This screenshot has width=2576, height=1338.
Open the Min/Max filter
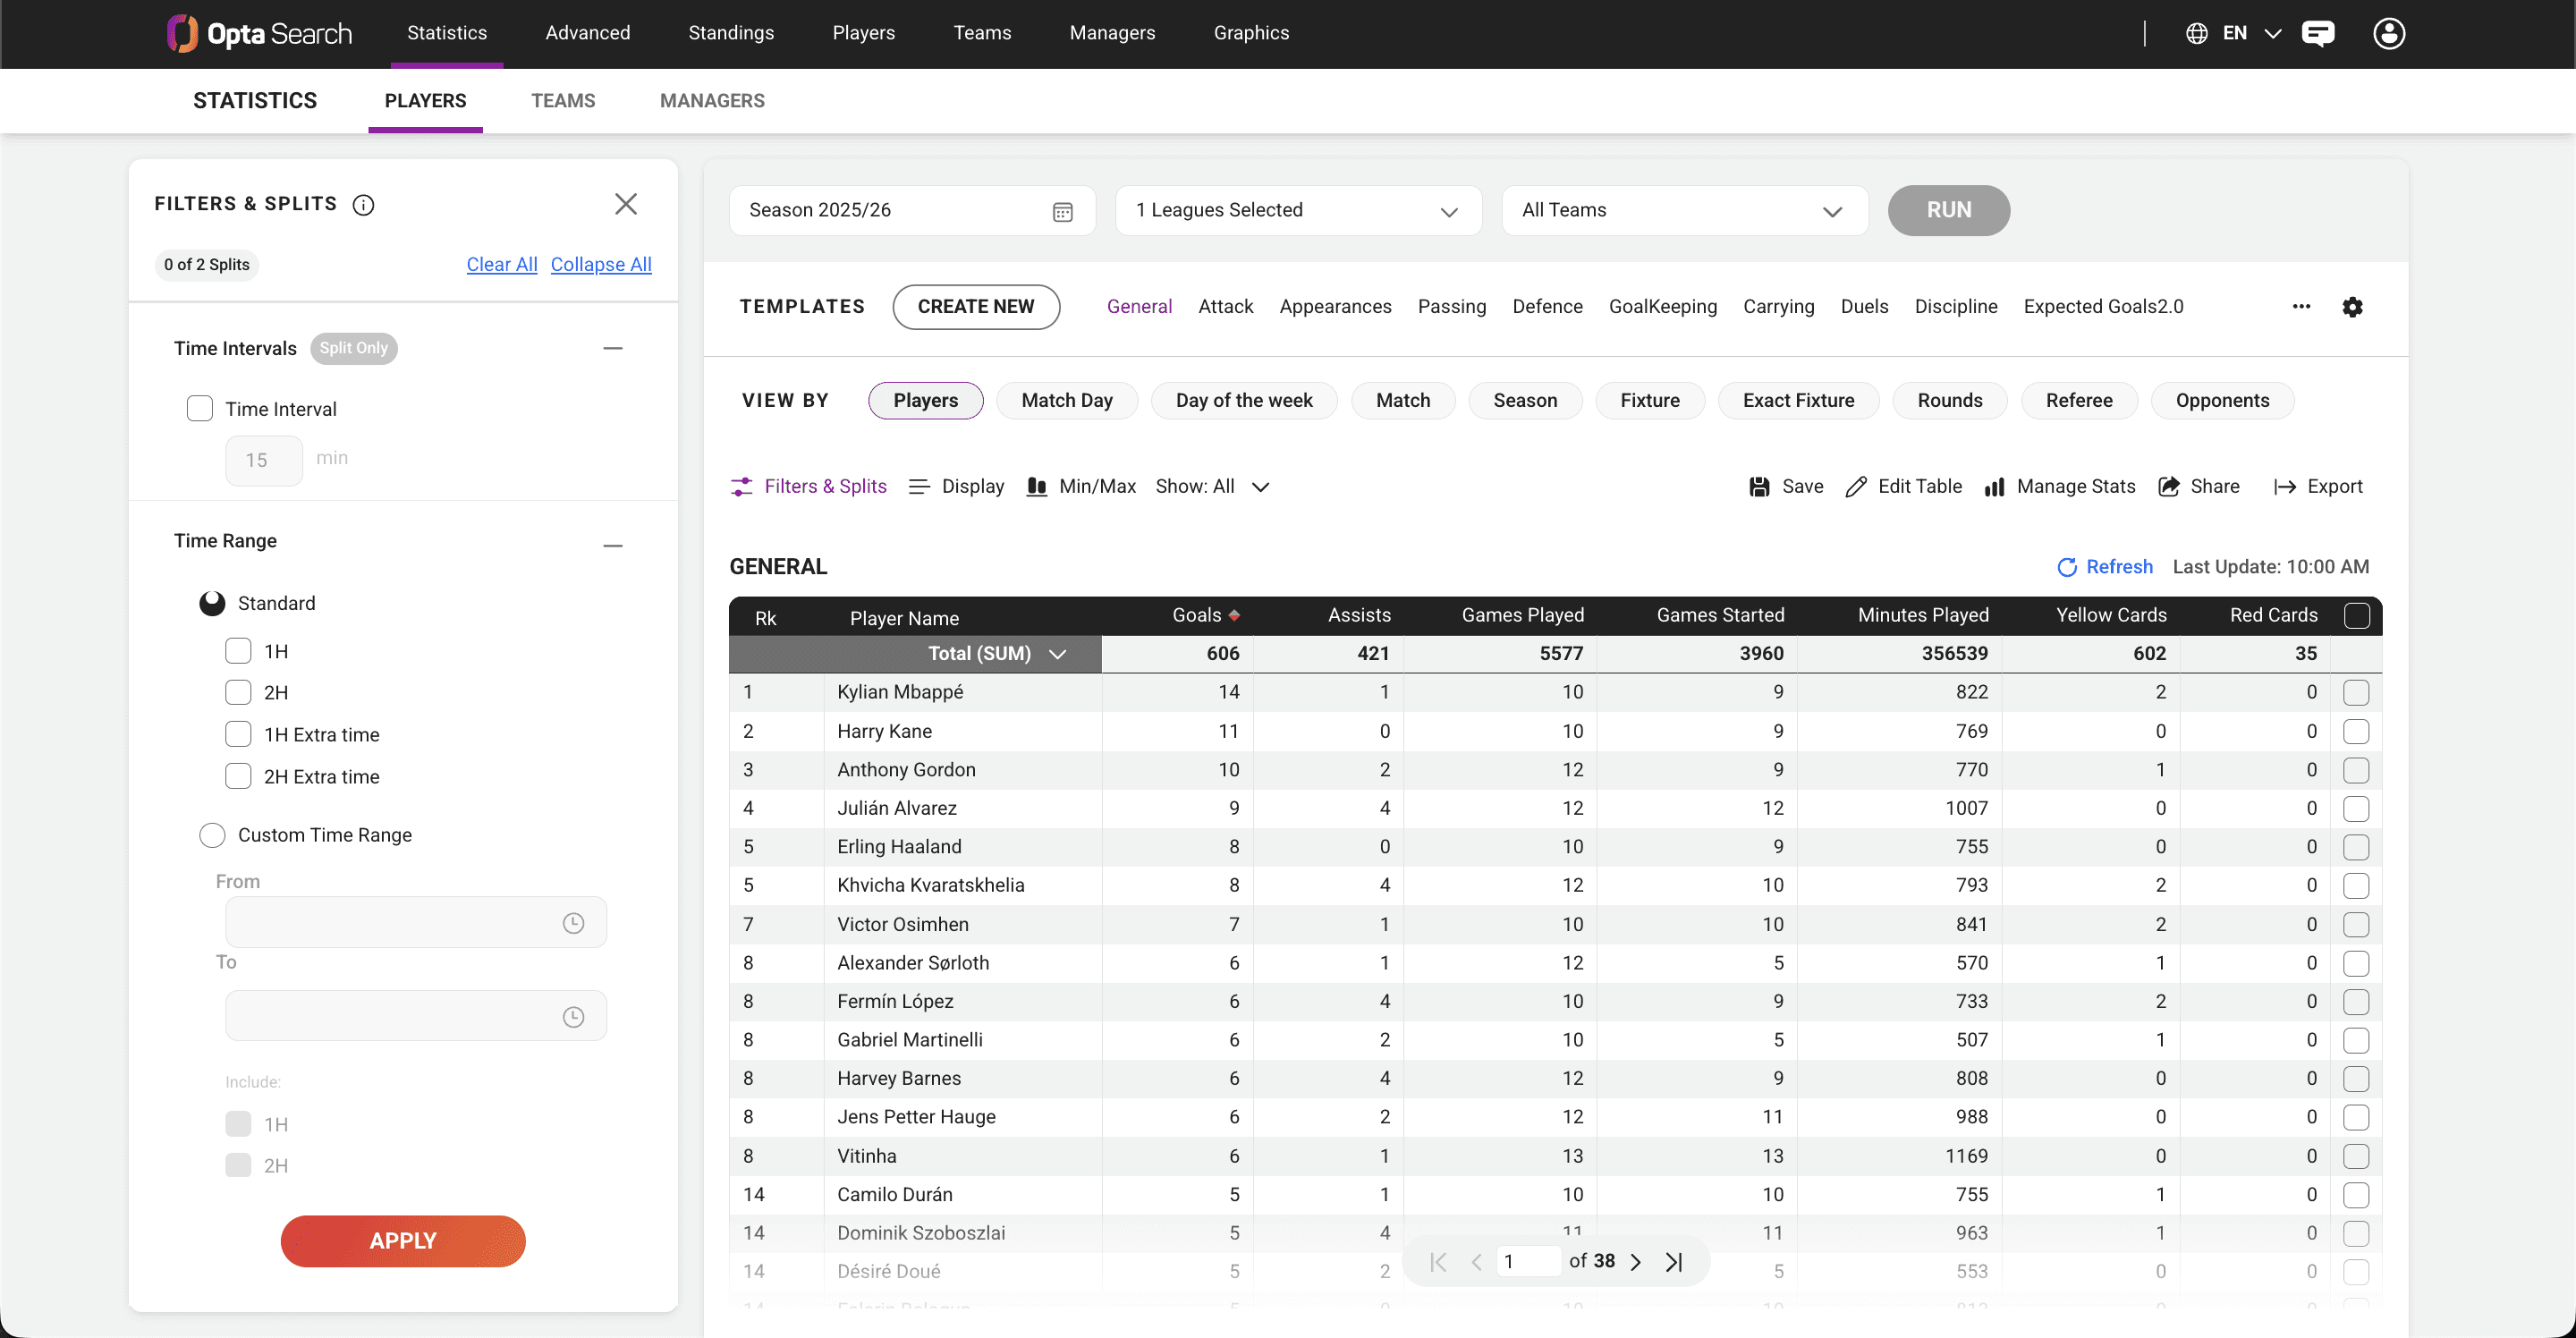pos(1081,487)
